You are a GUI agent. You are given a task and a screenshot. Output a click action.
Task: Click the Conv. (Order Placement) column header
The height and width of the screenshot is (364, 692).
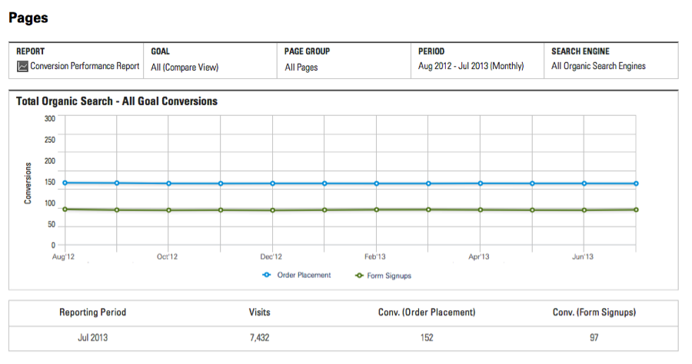428,313
